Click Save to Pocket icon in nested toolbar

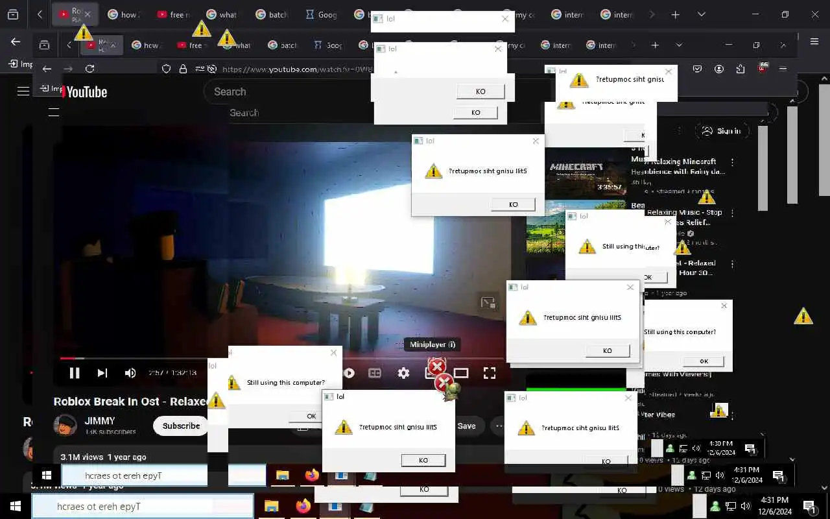coord(697,69)
